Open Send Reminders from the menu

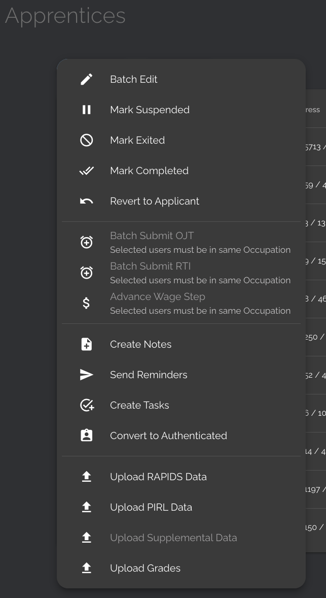[149, 375]
